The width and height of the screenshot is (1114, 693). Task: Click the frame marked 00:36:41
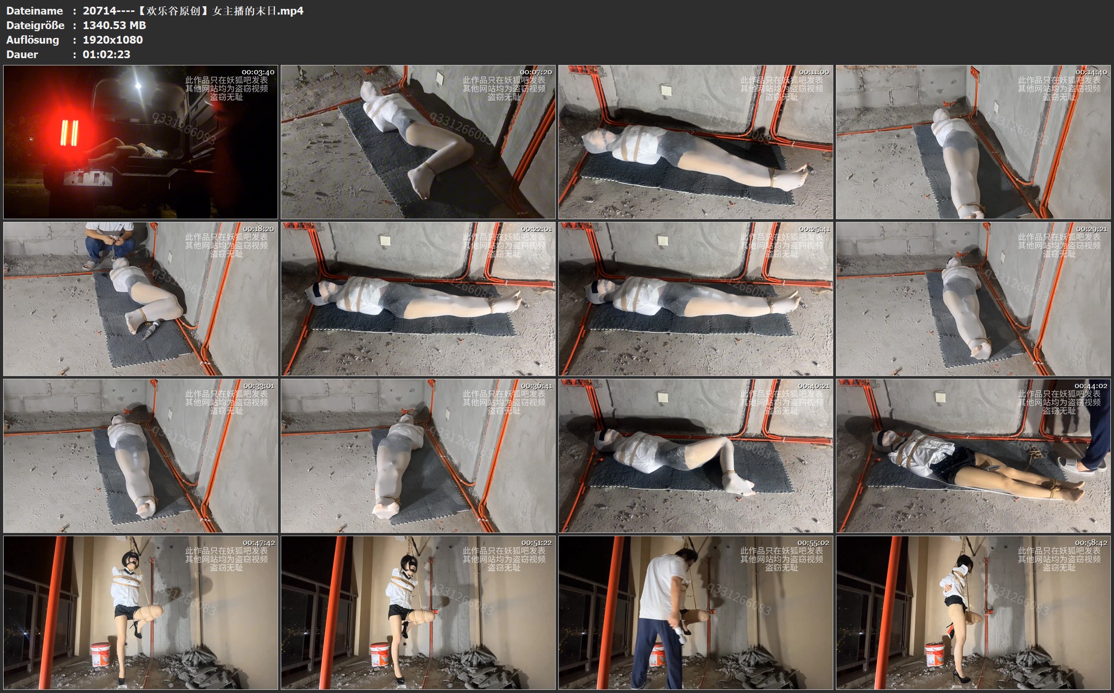tap(418, 456)
